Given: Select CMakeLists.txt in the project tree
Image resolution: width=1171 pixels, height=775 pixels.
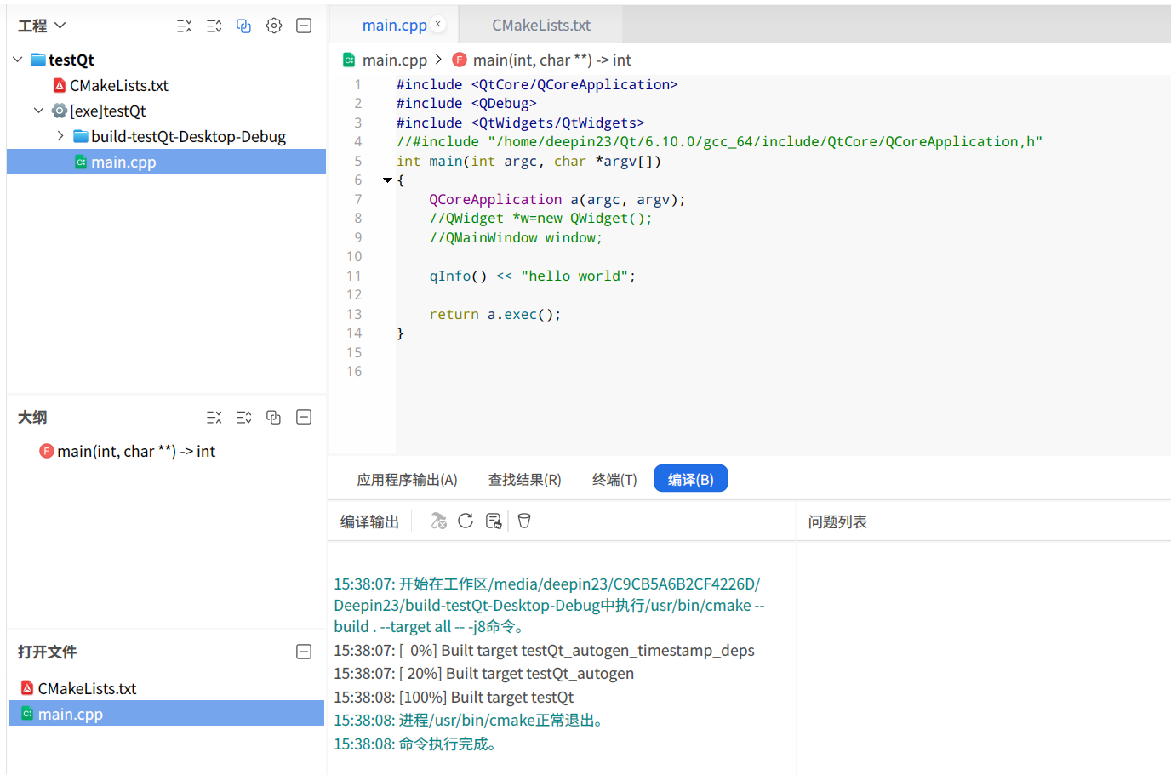Looking at the screenshot, I should (119, 85).
